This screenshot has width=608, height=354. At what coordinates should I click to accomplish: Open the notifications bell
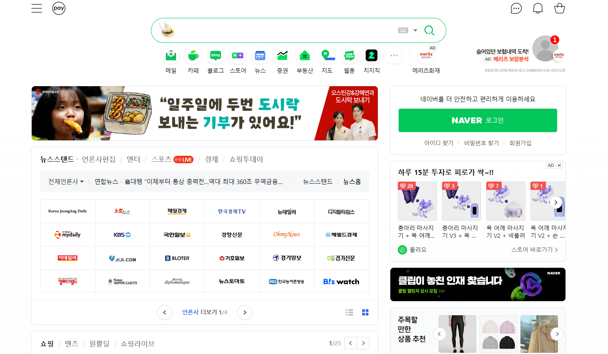(538, 8)
